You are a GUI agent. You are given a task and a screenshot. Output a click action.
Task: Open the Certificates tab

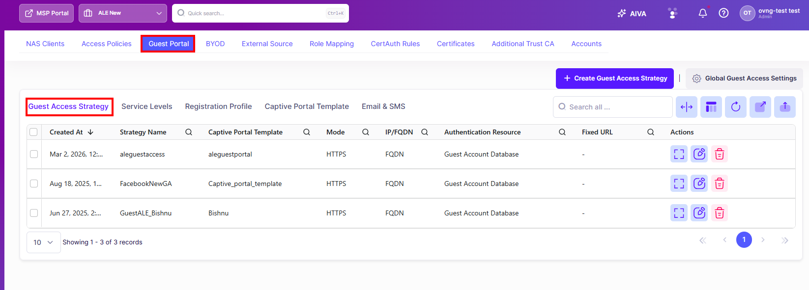tap(456, 44)
